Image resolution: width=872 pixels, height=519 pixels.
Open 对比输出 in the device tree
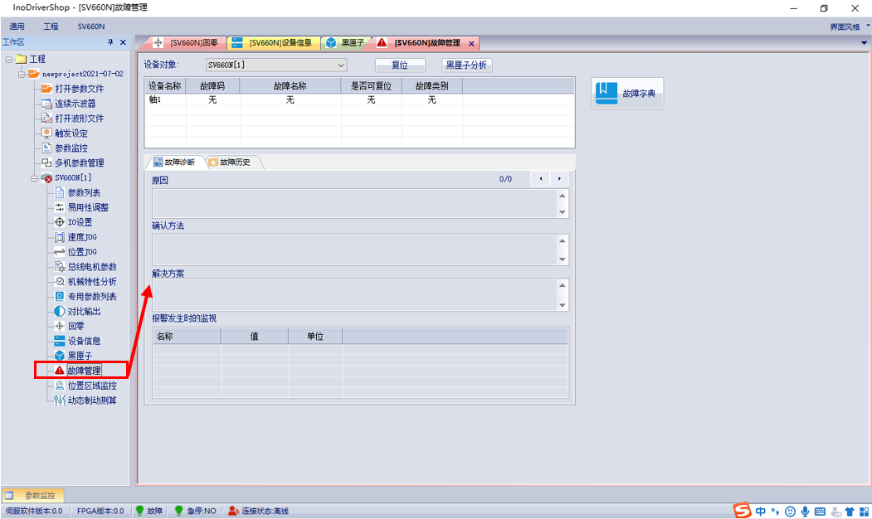84,312
